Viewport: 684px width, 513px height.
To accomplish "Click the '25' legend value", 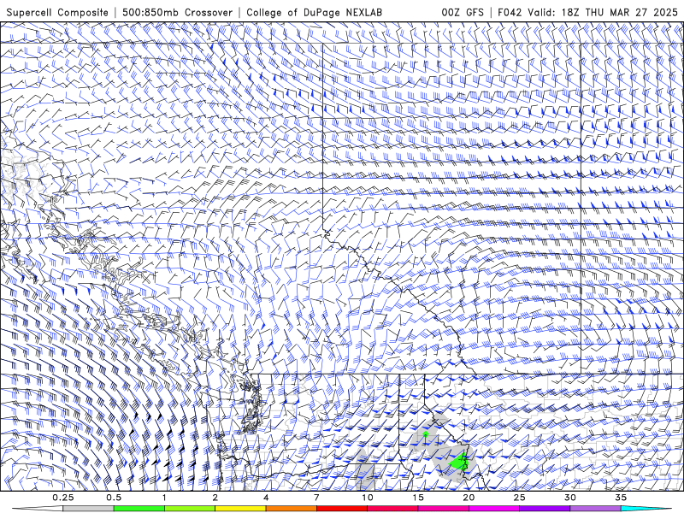I will (520, 498).
